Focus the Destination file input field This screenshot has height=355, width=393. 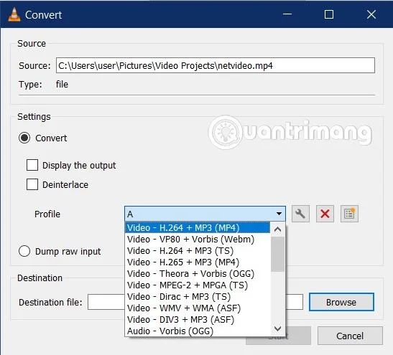pos(195,302)
